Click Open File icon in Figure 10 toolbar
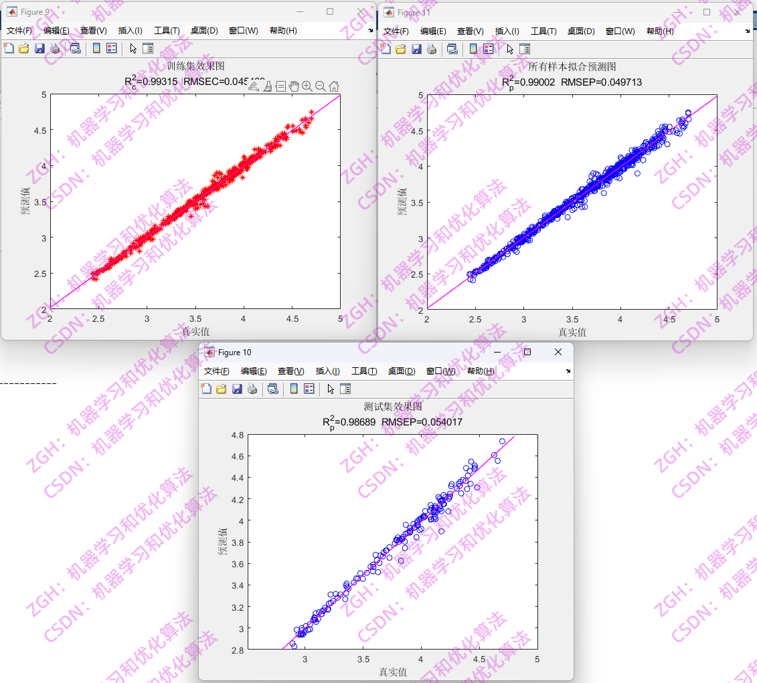Screen dimensions: 757x683 (221, 389)
